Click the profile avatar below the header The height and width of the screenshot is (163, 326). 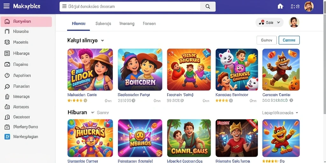[294, 22]
